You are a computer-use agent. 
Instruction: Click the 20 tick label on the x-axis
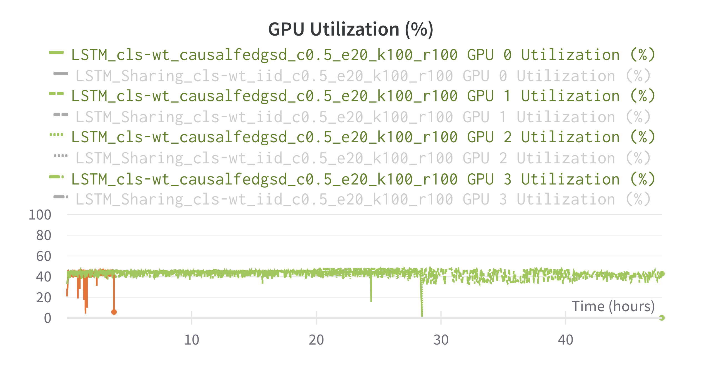point(316,340)
